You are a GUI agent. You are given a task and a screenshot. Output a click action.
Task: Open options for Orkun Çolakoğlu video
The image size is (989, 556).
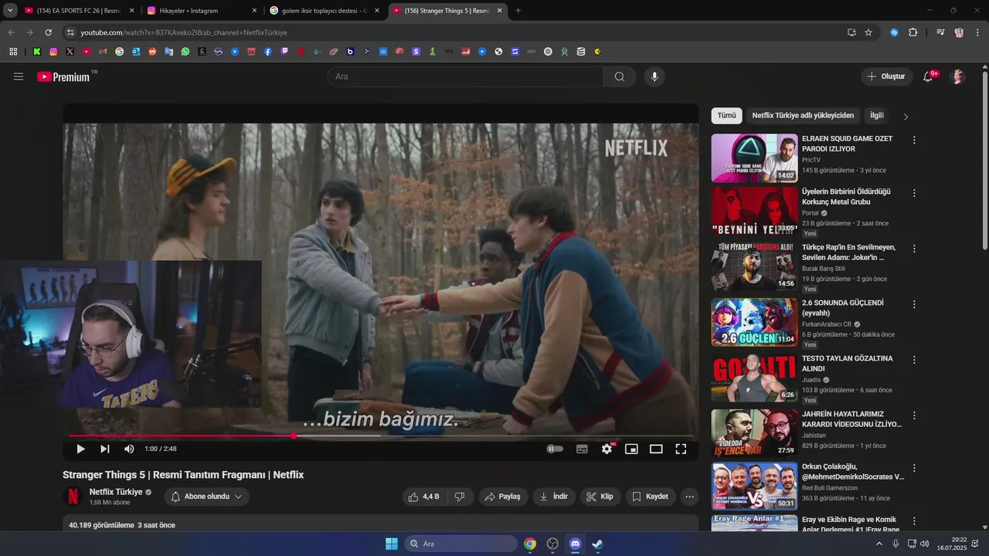pyautogui.click(x=914, y=468)
